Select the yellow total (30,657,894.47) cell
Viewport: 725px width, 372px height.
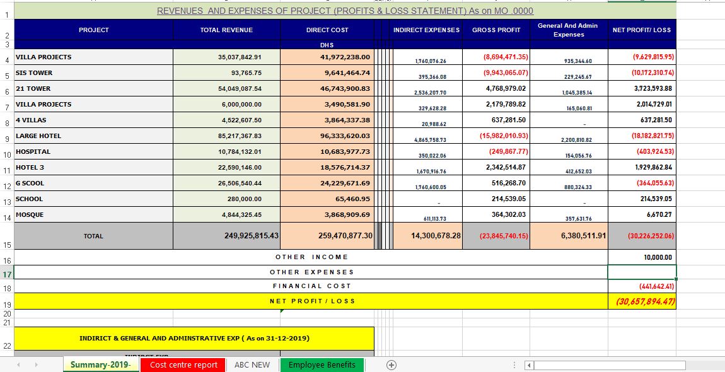coord(642,301)
